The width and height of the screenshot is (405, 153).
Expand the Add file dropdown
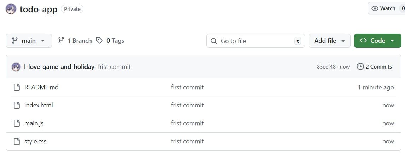pos(329,41)
